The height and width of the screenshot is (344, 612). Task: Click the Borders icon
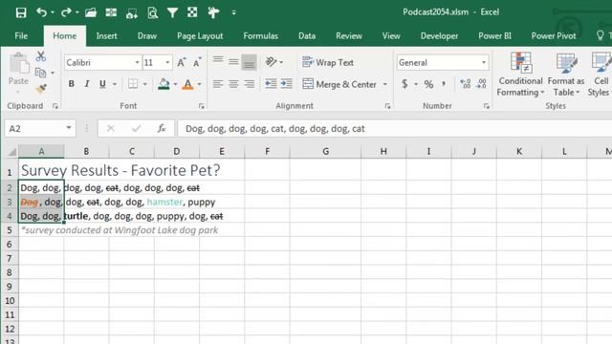133,84
